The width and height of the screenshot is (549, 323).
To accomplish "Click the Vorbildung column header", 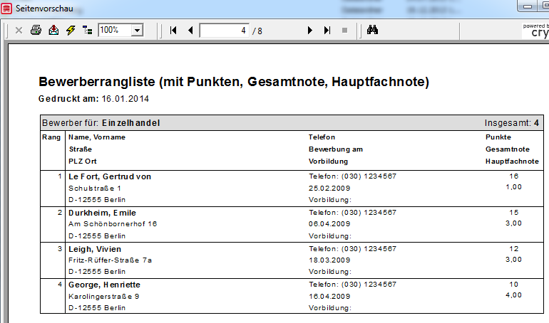I will [328, 161].
